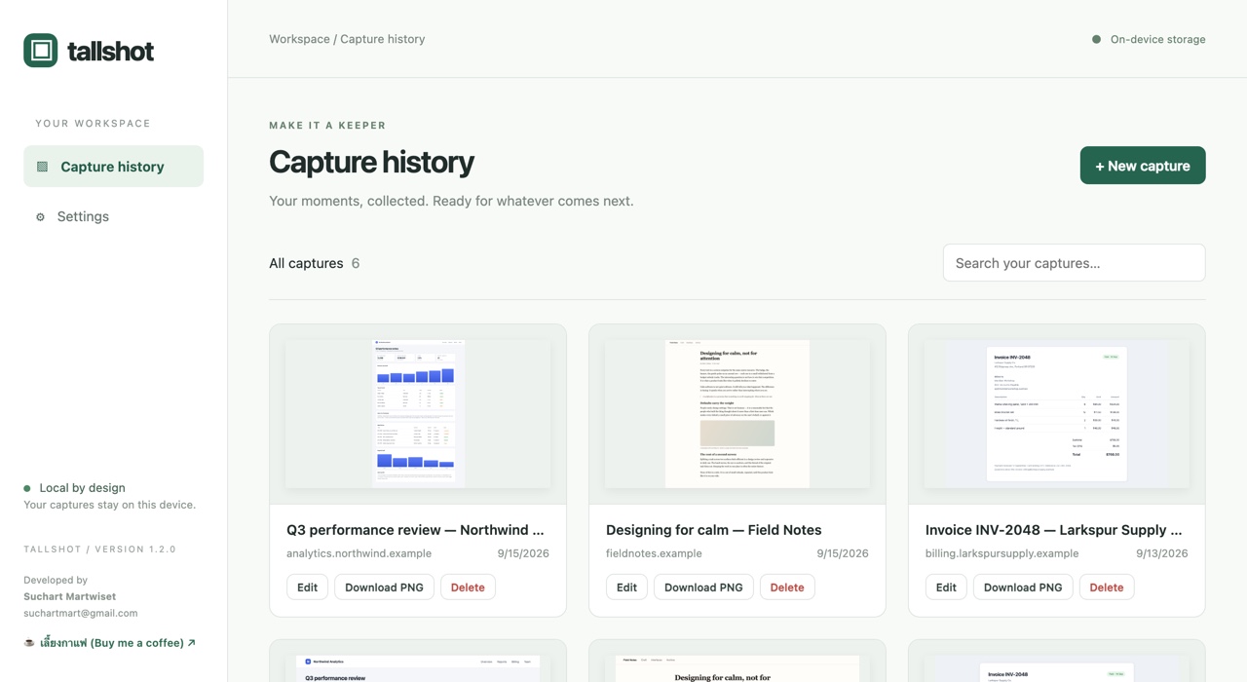1247x682 pixels.
Task: Click the 9/15/2026 date on Q3 performance card
Action: coord(523,553)
